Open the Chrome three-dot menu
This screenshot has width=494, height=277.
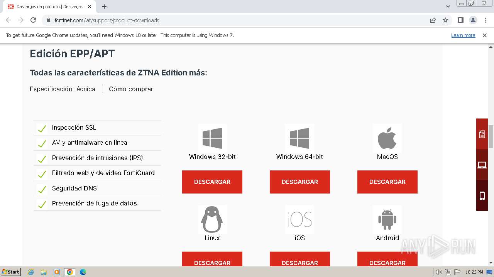(x=486, y=20)
